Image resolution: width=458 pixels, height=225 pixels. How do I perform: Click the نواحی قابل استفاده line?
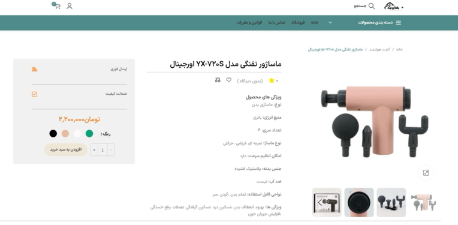[247, 194]
